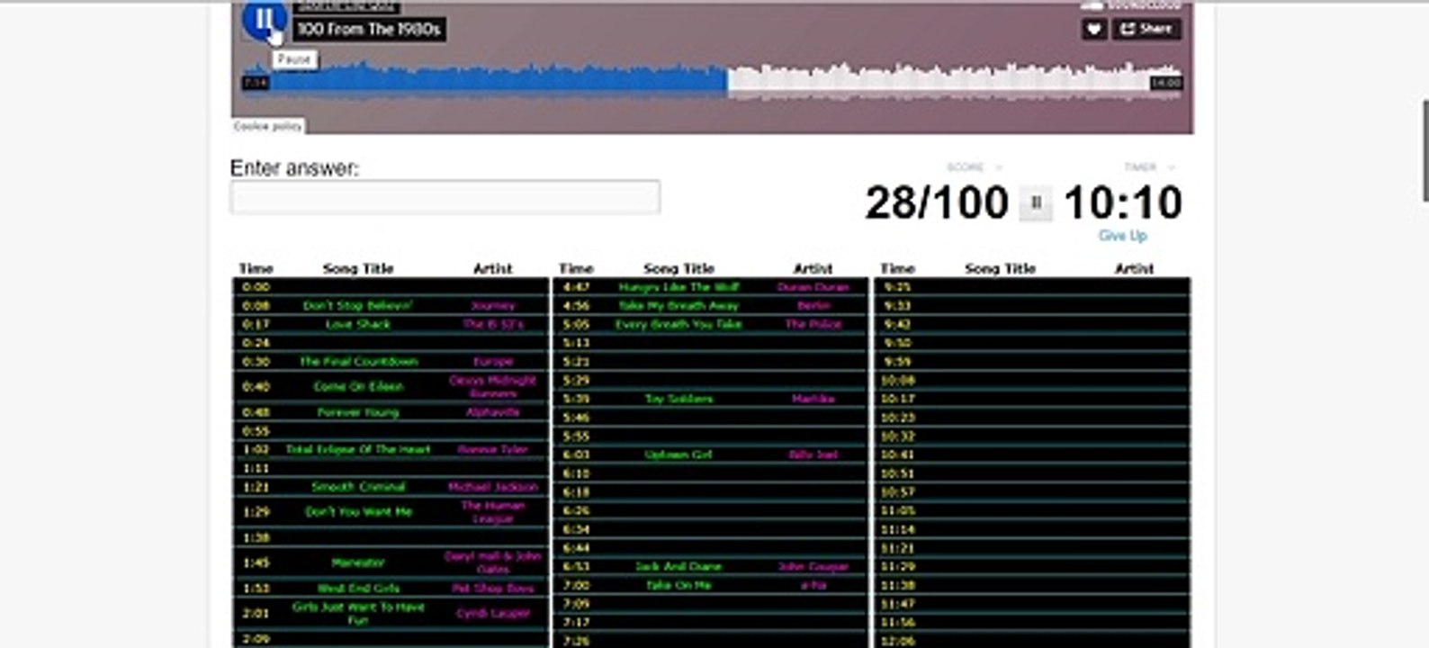Click the 1:11 time cell
The width and height of the screenshot is (1429, 648).
pos(256,469)
